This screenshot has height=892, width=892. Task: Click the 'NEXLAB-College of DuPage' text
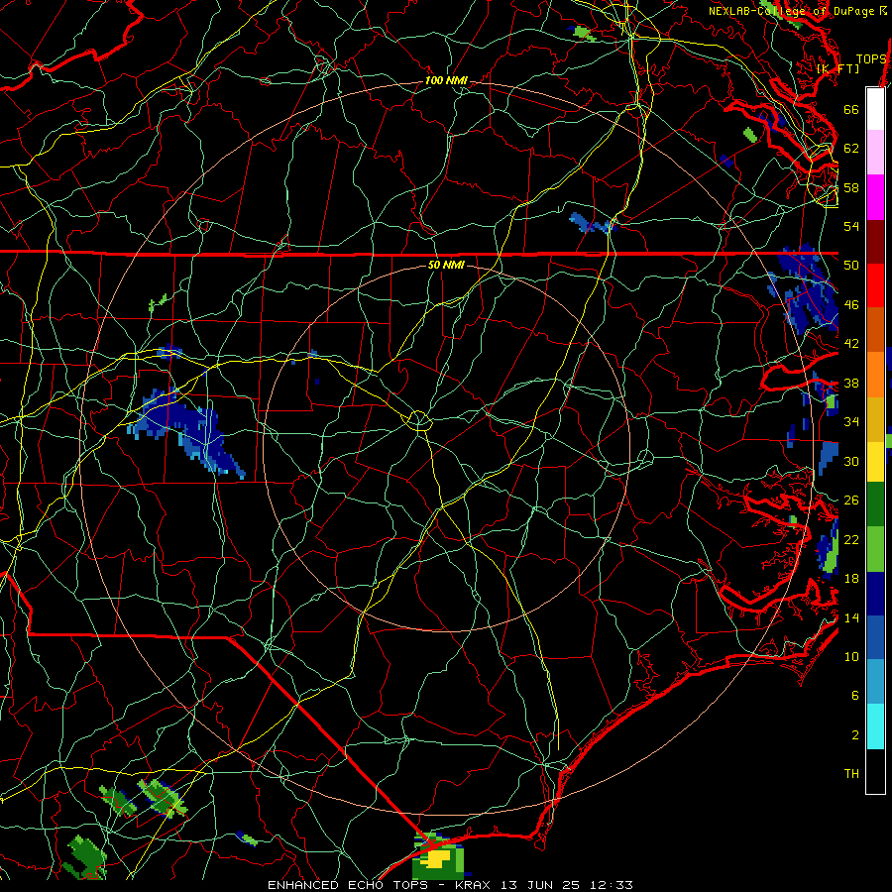tap(791, 11)
